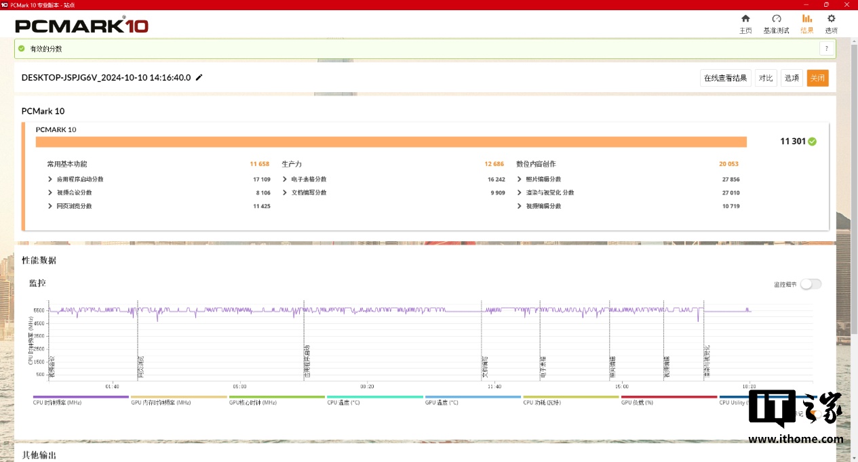Click the orange 关闭 button
This screenshot has height=462, width=858.
[817, 78]
